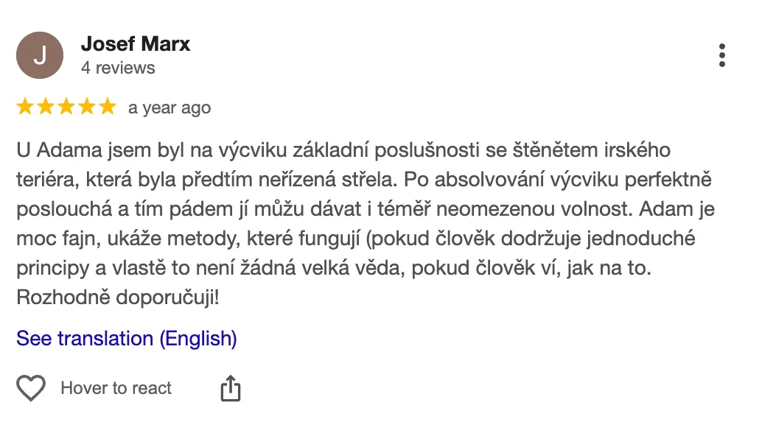762x433 pixels.
Task: Click the fifth rating star
Action: pyautogui.click(x=108, y=108)
